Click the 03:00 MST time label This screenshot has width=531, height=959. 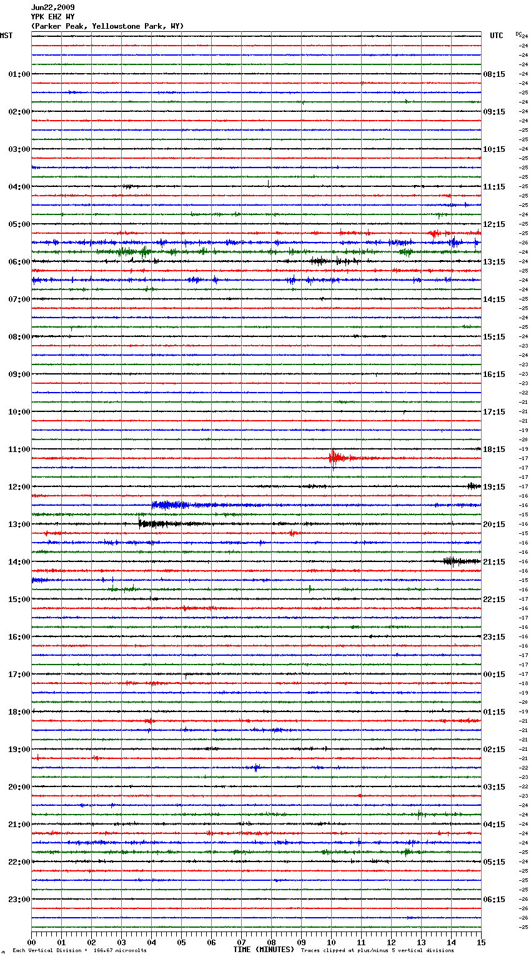tap(19, 149)
